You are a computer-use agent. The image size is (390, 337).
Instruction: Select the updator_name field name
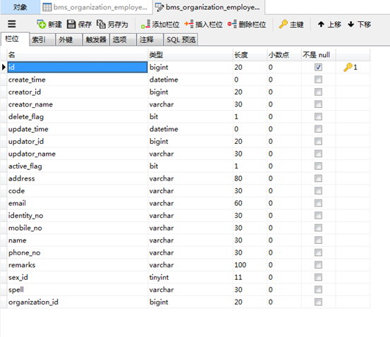(x=78, y=154)
